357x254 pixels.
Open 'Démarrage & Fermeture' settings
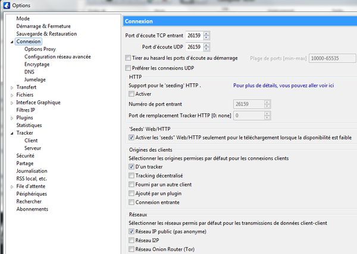tap(43, 26)
